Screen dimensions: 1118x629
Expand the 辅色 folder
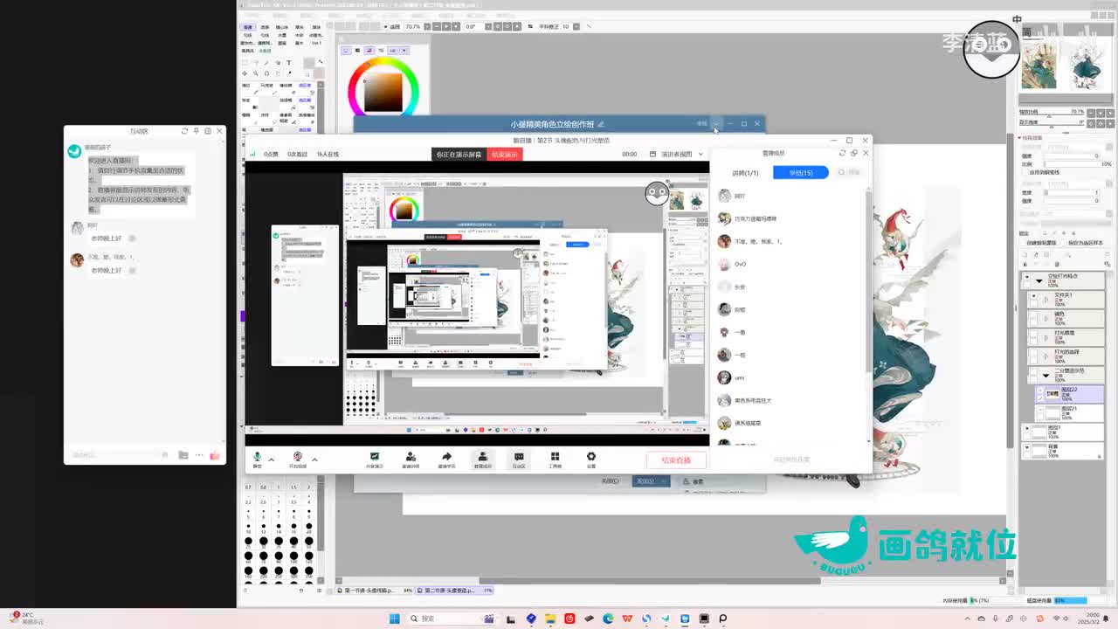click(1046, 319)
